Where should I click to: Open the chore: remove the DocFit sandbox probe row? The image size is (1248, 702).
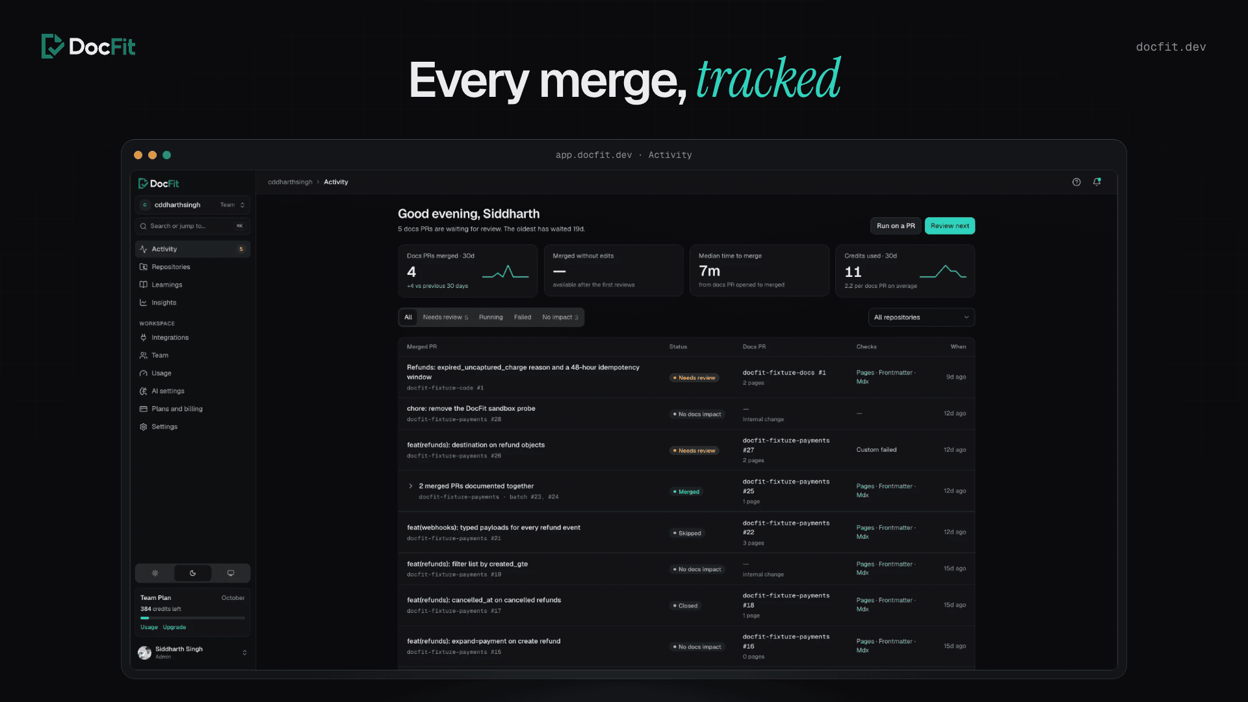pos(686,414)
